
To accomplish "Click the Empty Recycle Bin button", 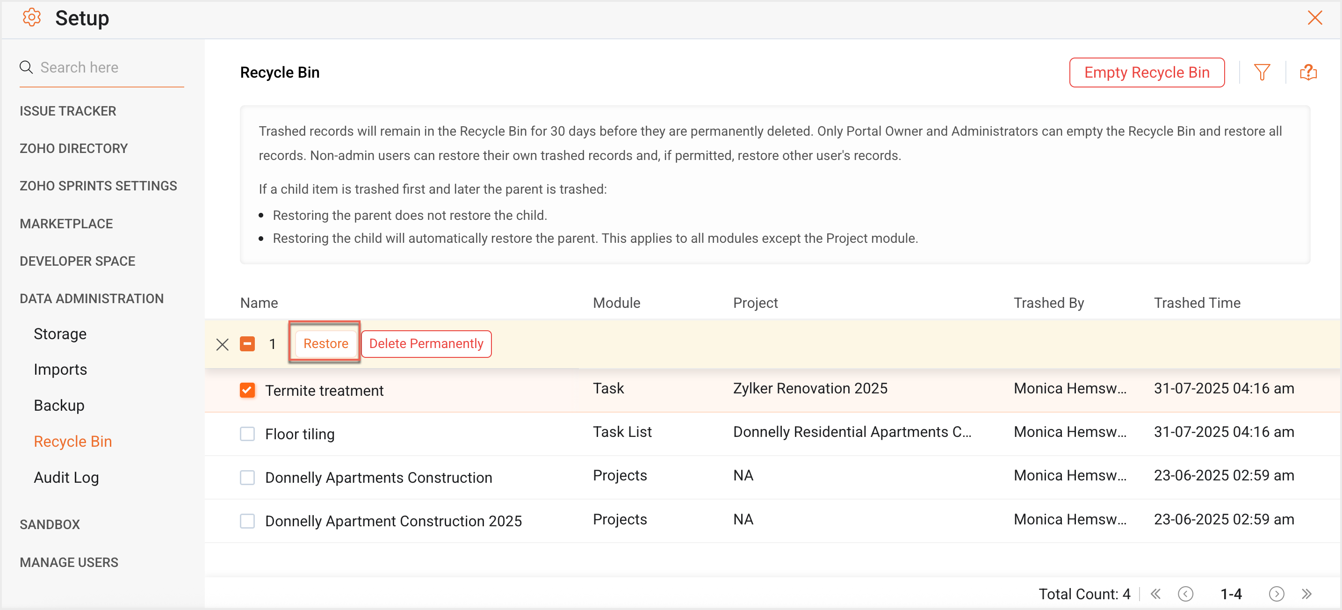I will [1146, 73].
